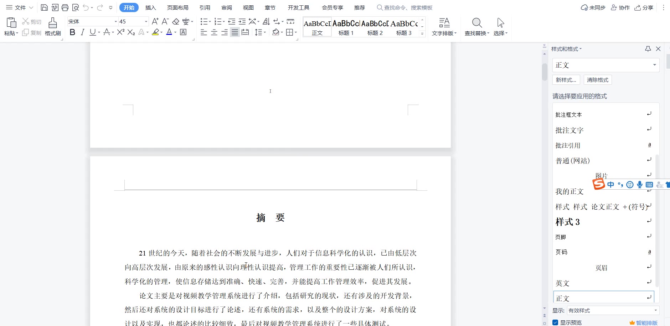Click the 新样式... button
Viewport: 670px width, 326px height.
pyautogui.click(x=566, y=80)
